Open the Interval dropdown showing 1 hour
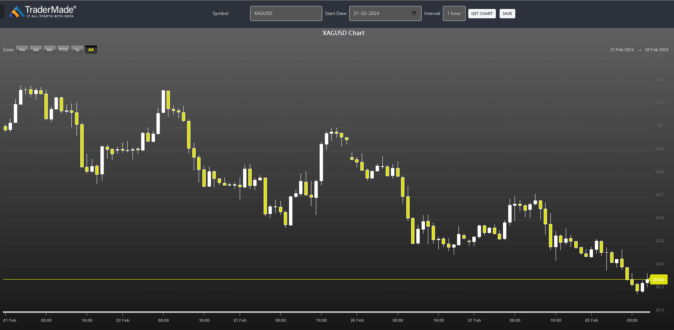Image resolution: width=674 pixels, height=330 pixels. [x=454, y=13]
